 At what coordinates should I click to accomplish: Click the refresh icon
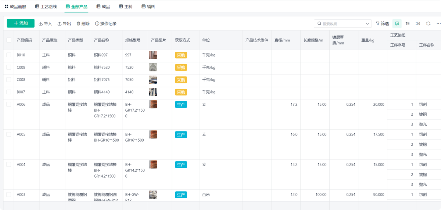click(x=428, y=23)
